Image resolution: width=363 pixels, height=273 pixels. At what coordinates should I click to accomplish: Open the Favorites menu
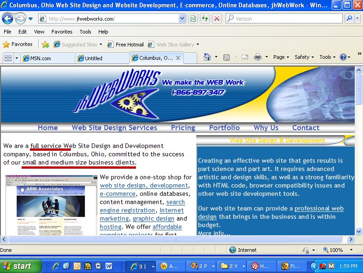click(62, 32)
